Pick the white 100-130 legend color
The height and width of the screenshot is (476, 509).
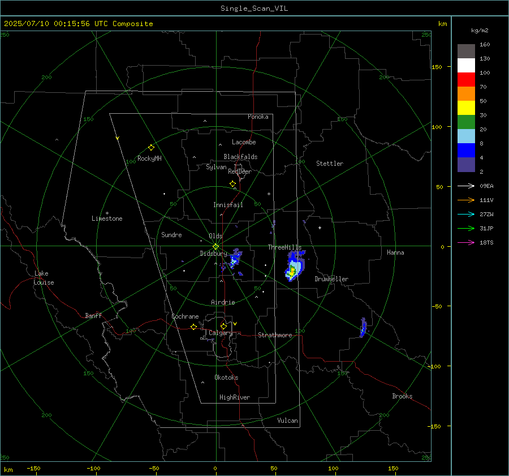[x=466, y=66]
